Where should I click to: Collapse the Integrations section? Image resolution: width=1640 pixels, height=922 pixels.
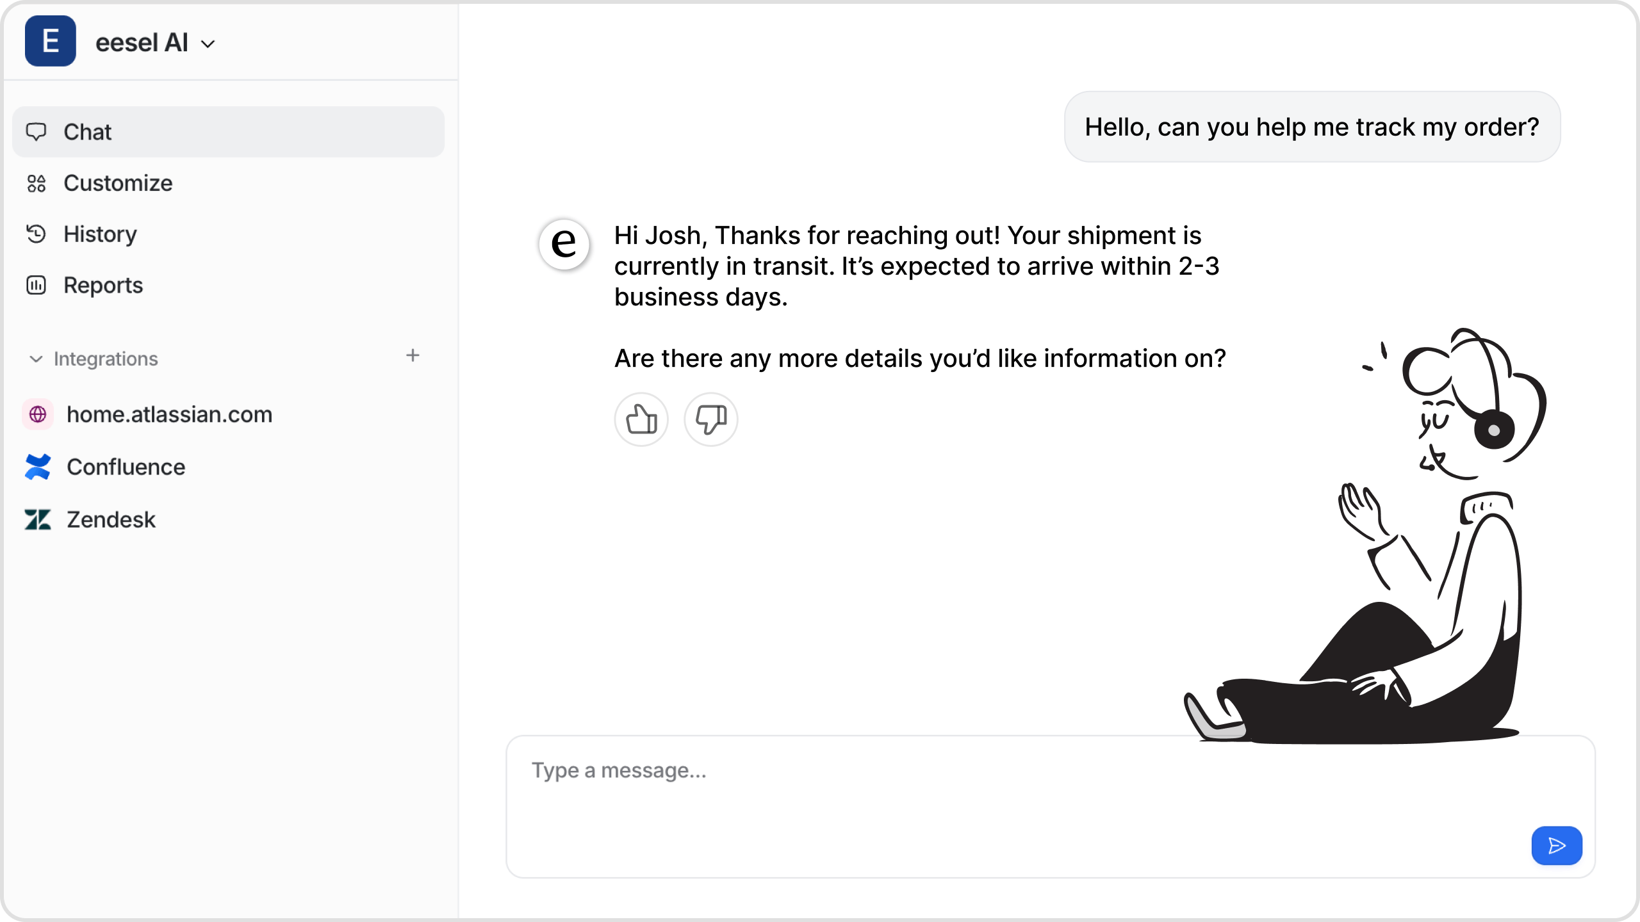click(x=35, y=358)
